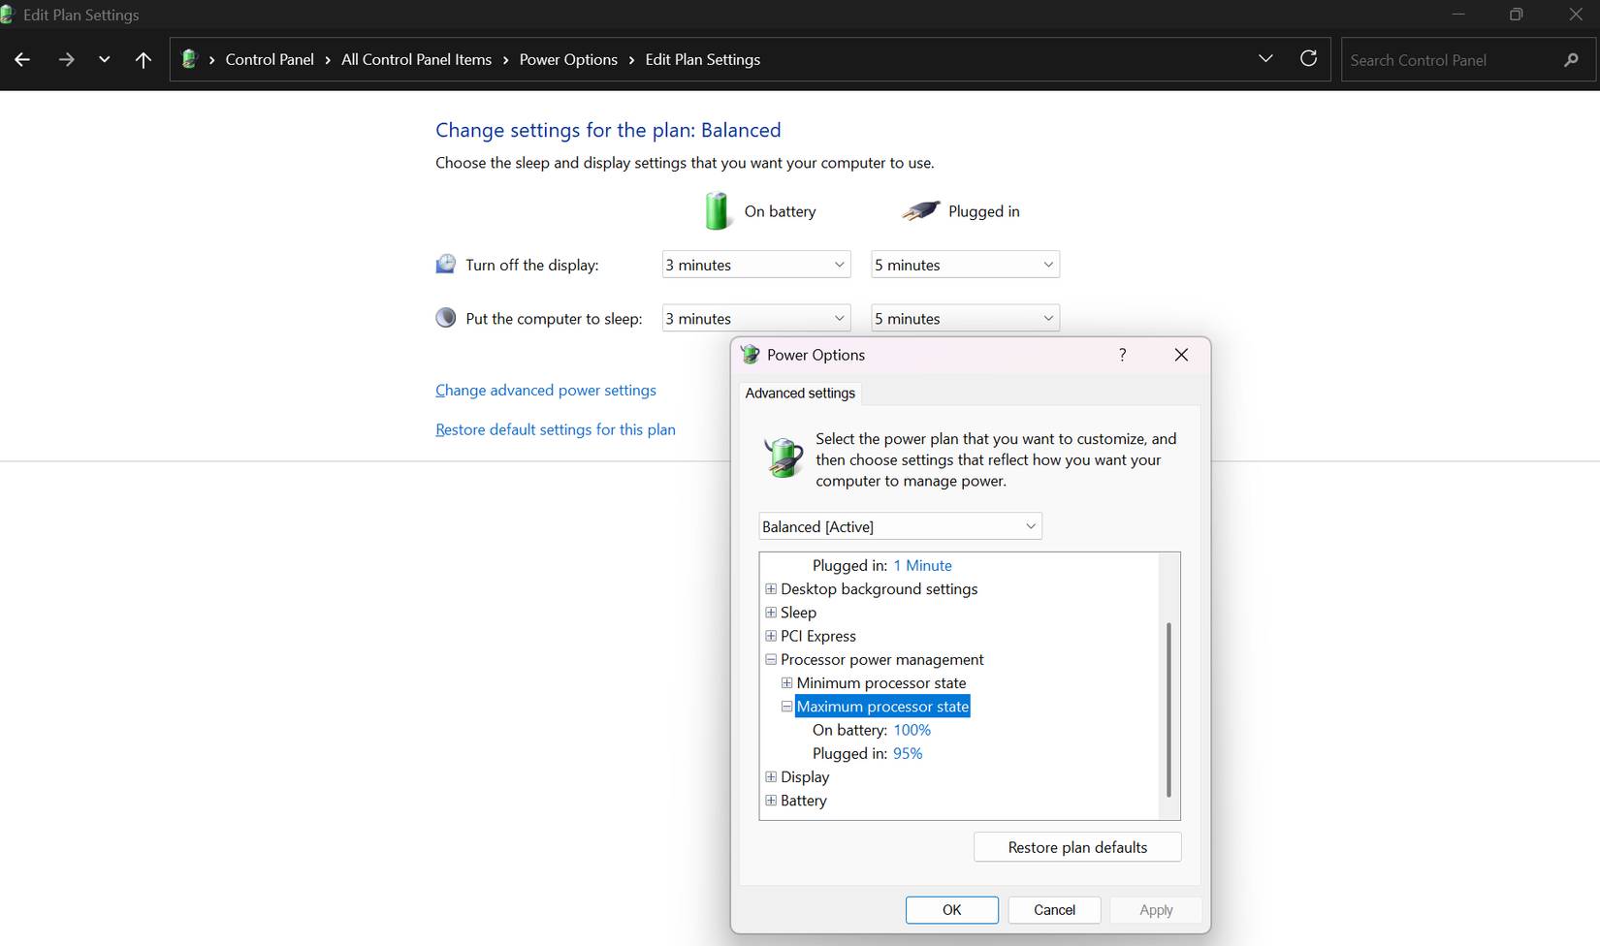Expand the Processor power management tree item
This screenshot has width=1600, height=946.
point(770,659)
